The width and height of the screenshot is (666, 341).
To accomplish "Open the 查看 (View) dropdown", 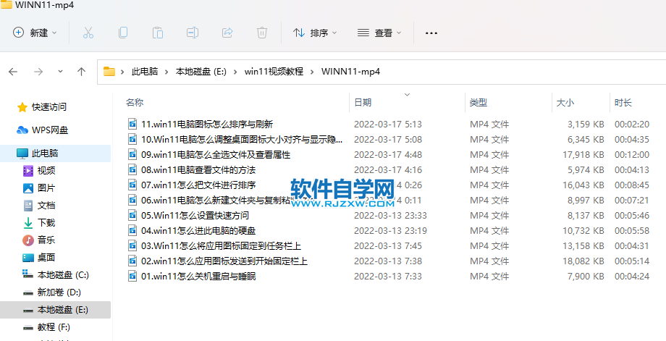I will pyautogui.click(x=379, y=33).
